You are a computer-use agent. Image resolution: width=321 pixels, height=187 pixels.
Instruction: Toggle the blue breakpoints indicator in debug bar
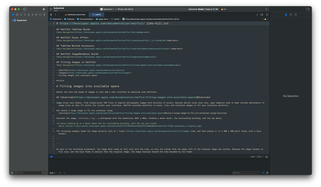pos(51,156)
